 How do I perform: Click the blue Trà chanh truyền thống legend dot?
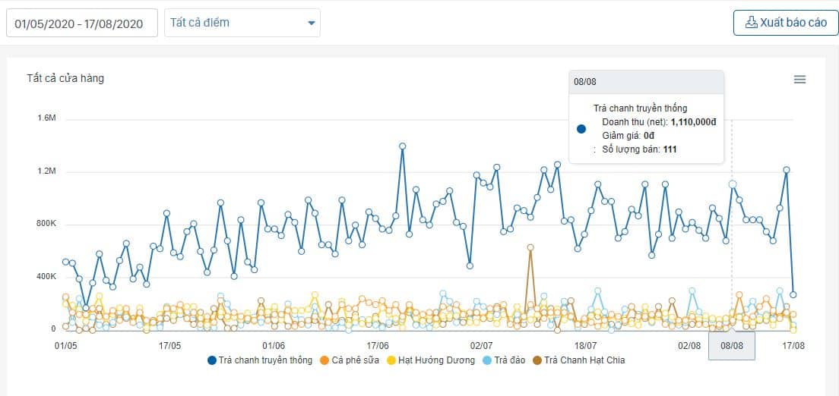coord(212,360)
